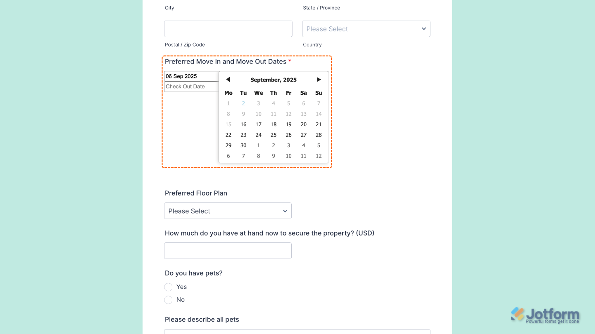This screenshot has height=334, width=595.
Task: Click the next month arrow in calendar
Action: (x=319, y=80)
